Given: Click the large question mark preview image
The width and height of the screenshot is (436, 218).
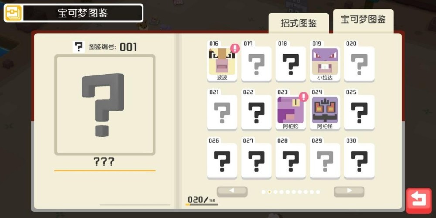Looking at the screenshot, I should [105, 105].
